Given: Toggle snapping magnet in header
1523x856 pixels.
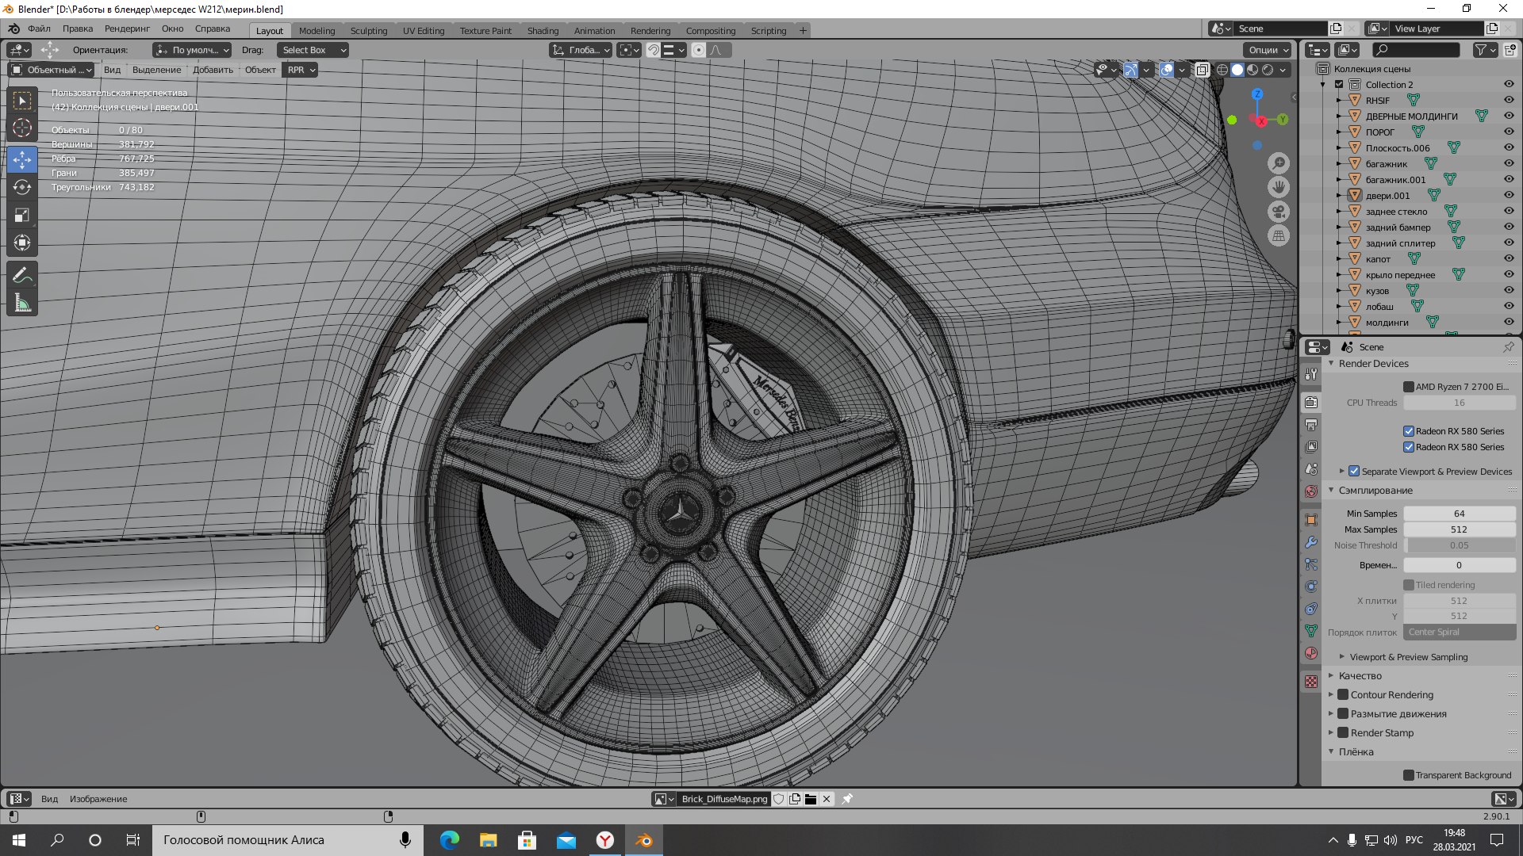Looking at the screenshot, I should point(653,50).
